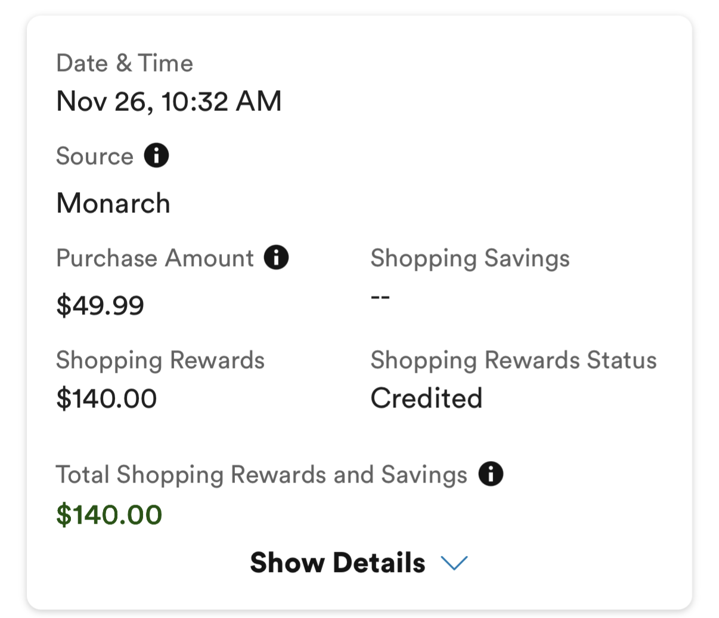This screenshot has width=719, height=618.
Task: Open the Purchase Amount info tooltip icon
Action: click(x=276, y=258)
